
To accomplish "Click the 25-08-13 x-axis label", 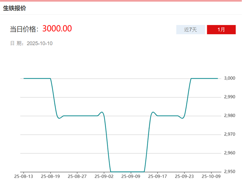I will (24, 176).
